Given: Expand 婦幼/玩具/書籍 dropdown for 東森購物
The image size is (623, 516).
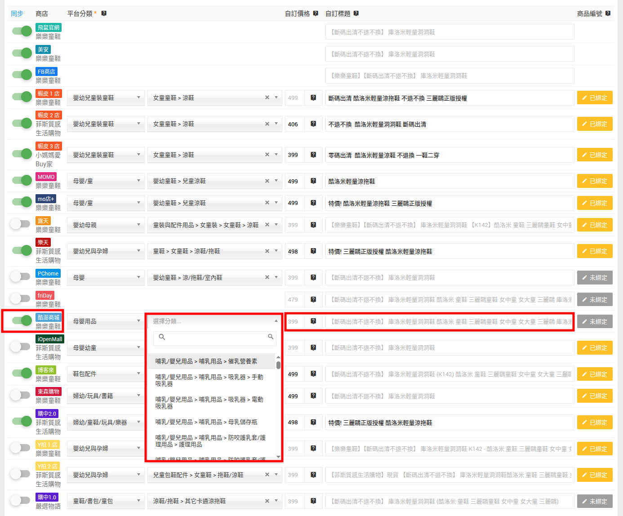Looking at the screenshot, I should [x=106, y=396].
